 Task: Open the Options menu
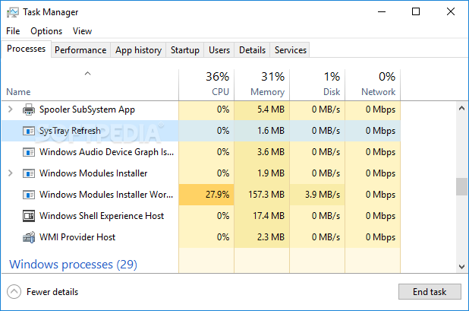pyautogui.click(x=46, y=31)
